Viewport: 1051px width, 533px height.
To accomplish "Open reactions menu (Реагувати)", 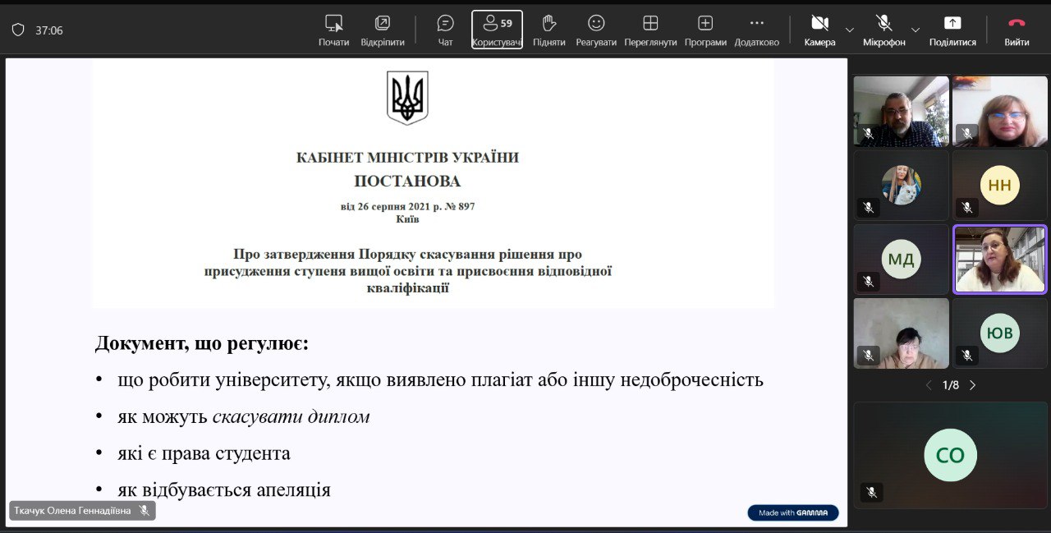I will 596,30.
